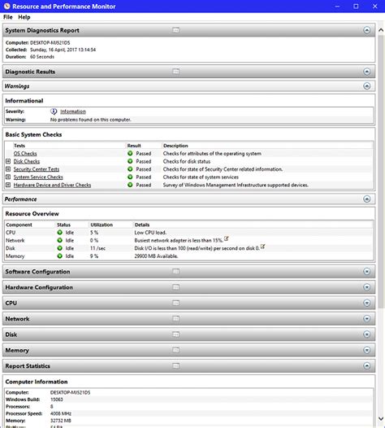Click the Memory green idle status icon
This screenshot has height=428, width=385.
(x=60, y=256)
